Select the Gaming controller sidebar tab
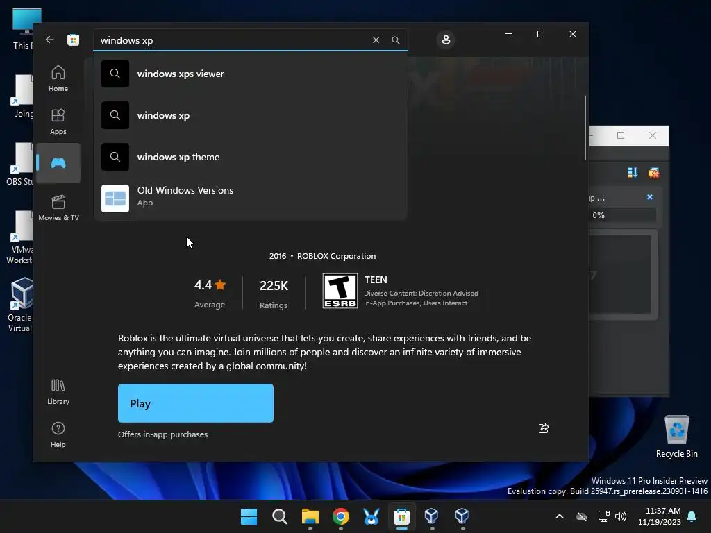This screenshot has width=711, height=533. [58, 163]
